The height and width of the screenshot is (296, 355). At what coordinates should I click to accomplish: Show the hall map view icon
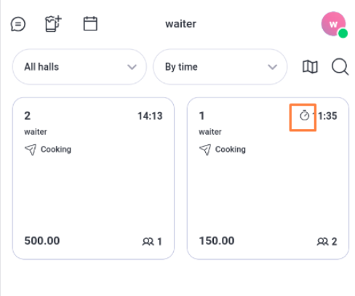coord(310,66)
